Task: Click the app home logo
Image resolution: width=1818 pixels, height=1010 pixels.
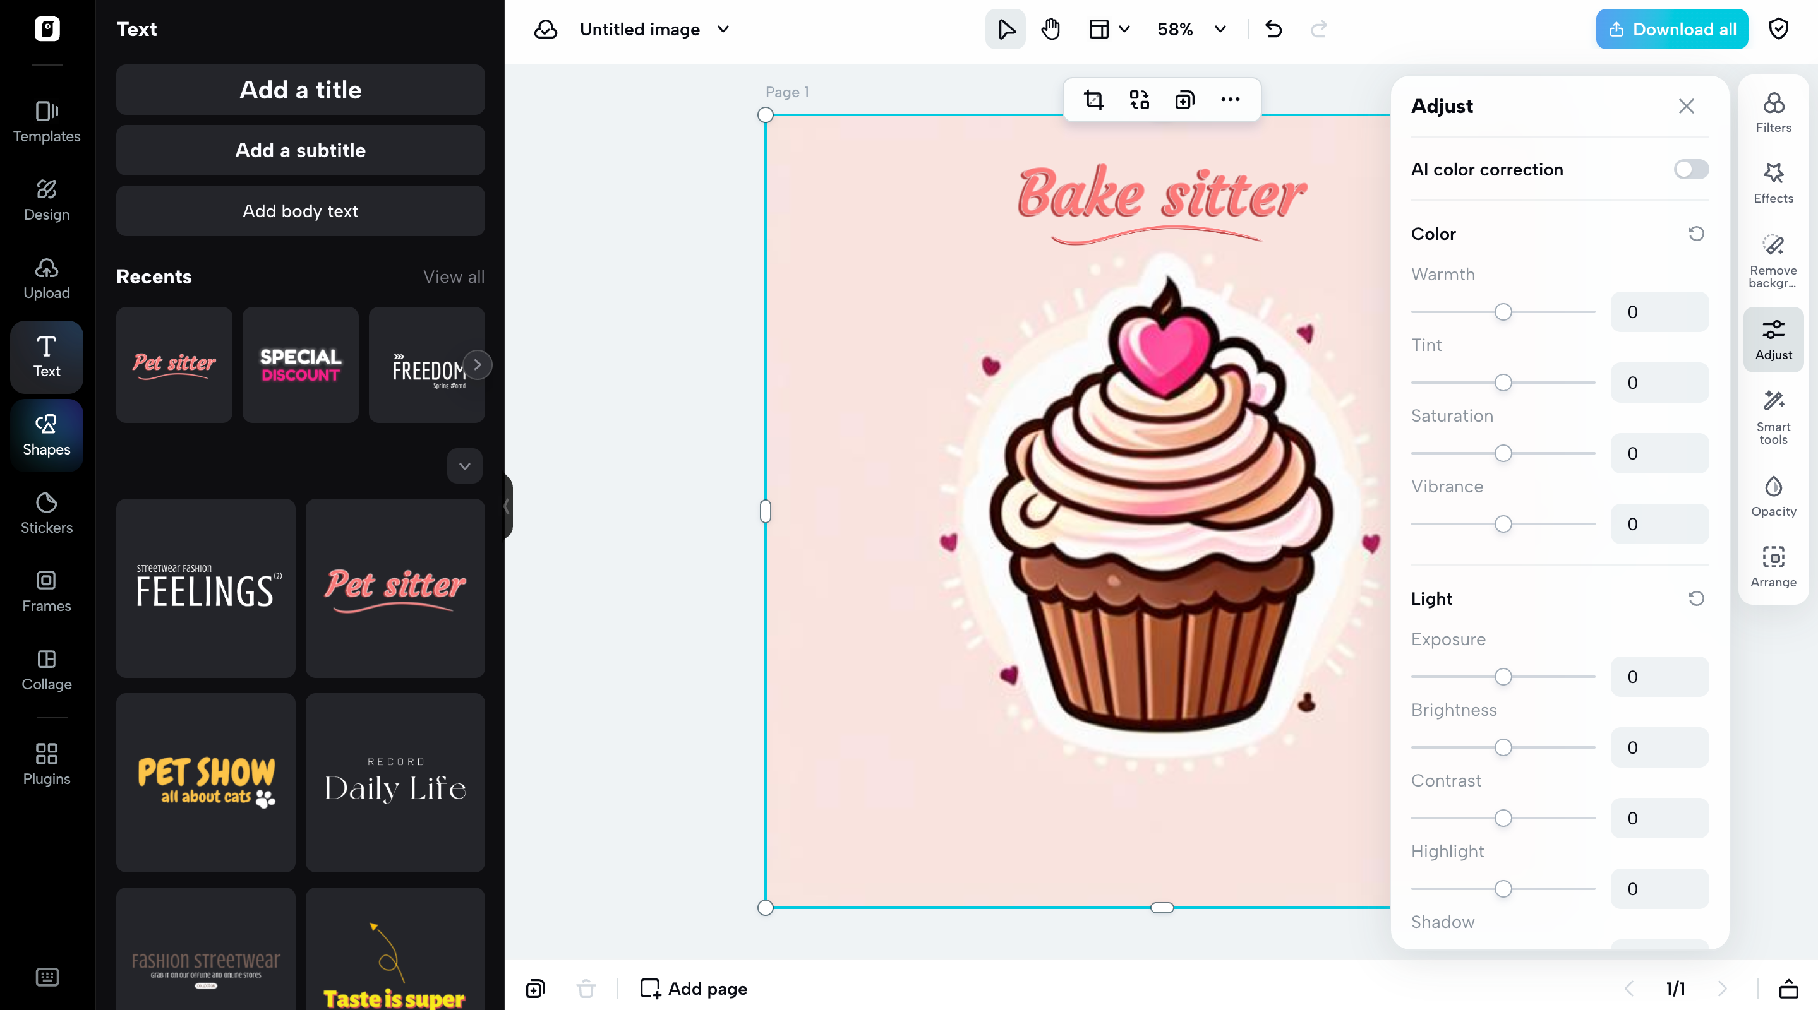Action: tap(47, 29)
